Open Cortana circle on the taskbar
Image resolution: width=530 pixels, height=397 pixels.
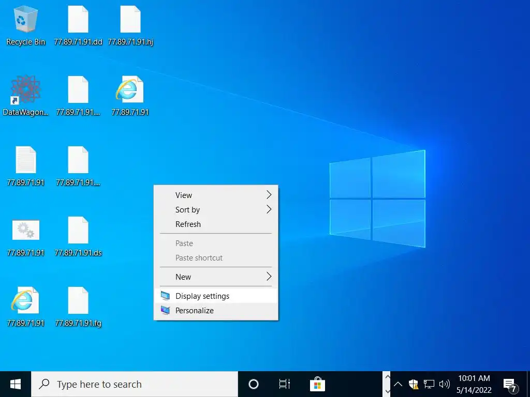click(254, 384)
